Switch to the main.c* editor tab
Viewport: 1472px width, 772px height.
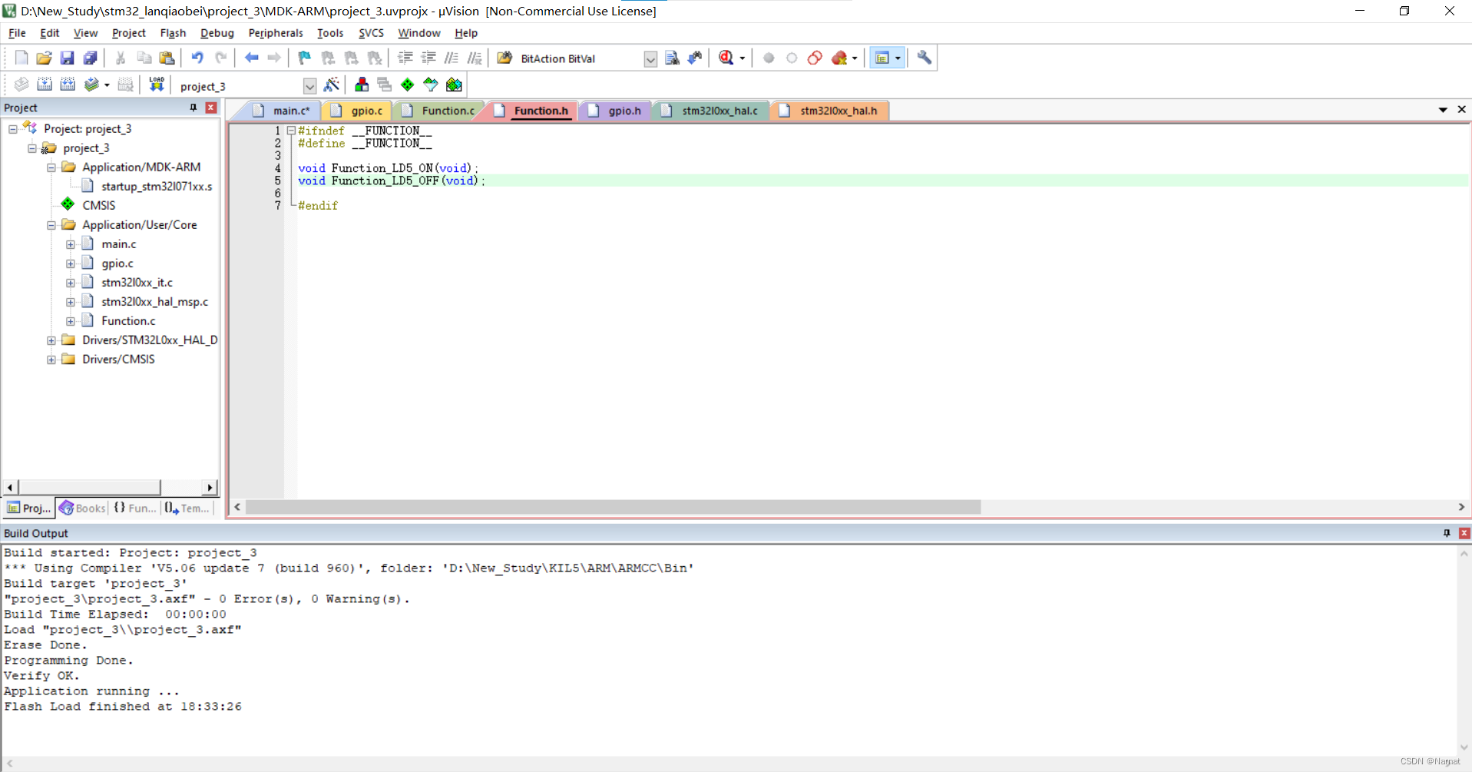[x=282, y=111]
